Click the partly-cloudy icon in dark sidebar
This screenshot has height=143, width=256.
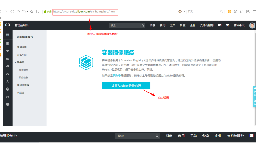coord(8,97)
